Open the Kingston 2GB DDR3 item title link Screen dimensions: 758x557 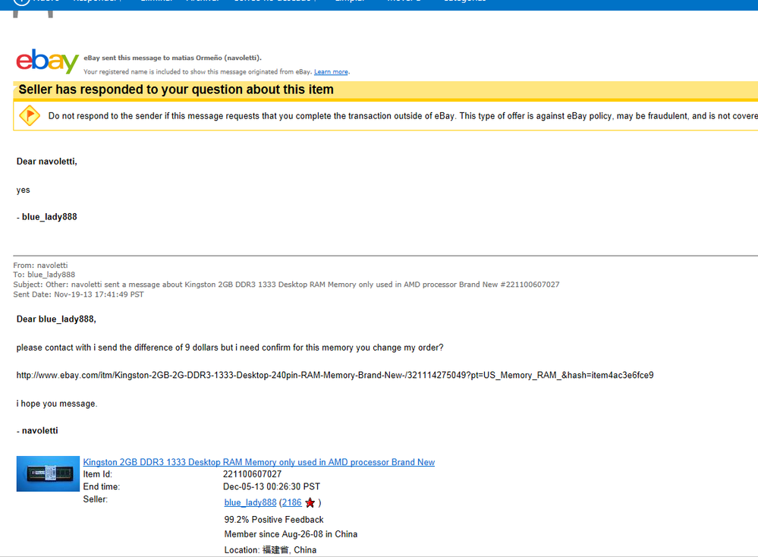[259, 462]
